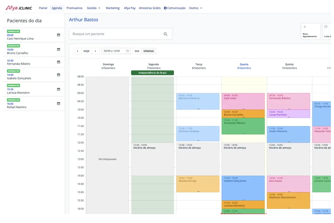Open Lucas Ferreira 10:00 appointment
The height and width of the screenshot is (223, 334).
(288, 114)
